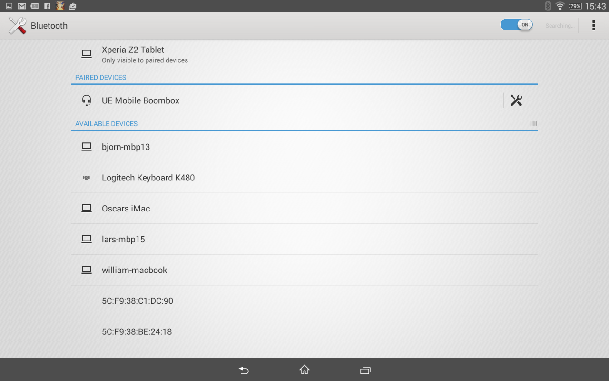
Task: Tap the battery-shaped notification icon left of Facebook
Action: (34, 6)
